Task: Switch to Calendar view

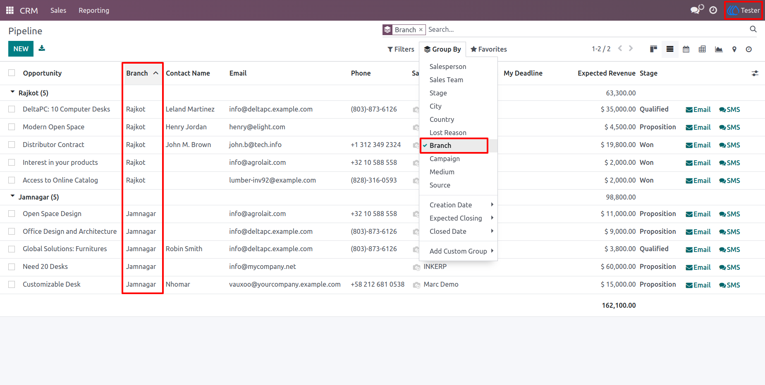Action: (x=686, y=49)
